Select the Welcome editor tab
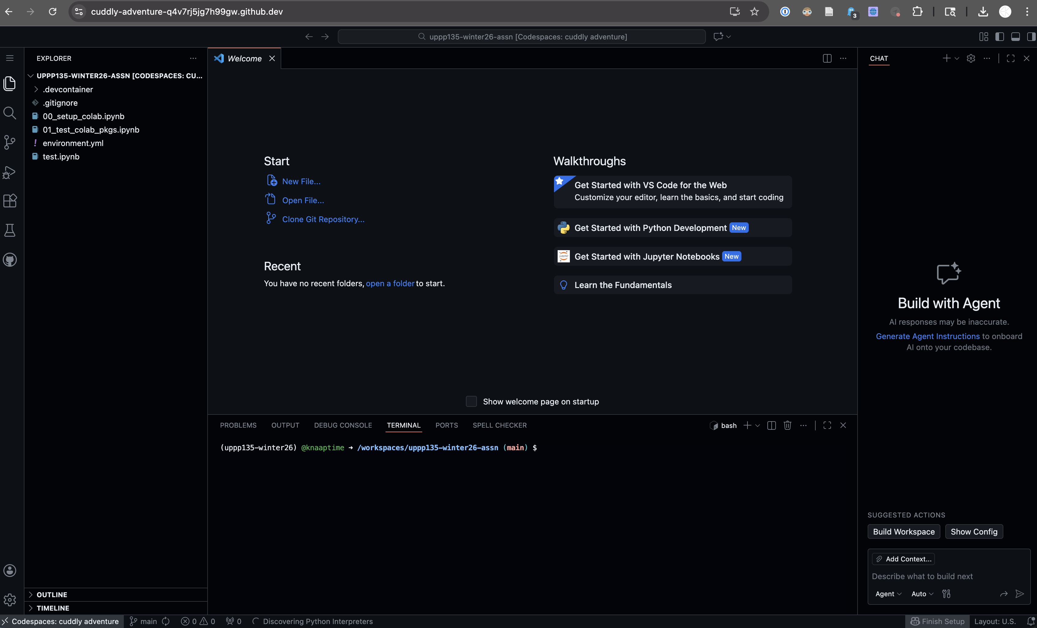Image resolution: width=1037 pixels, height=628 pixels. coord(244,58)
